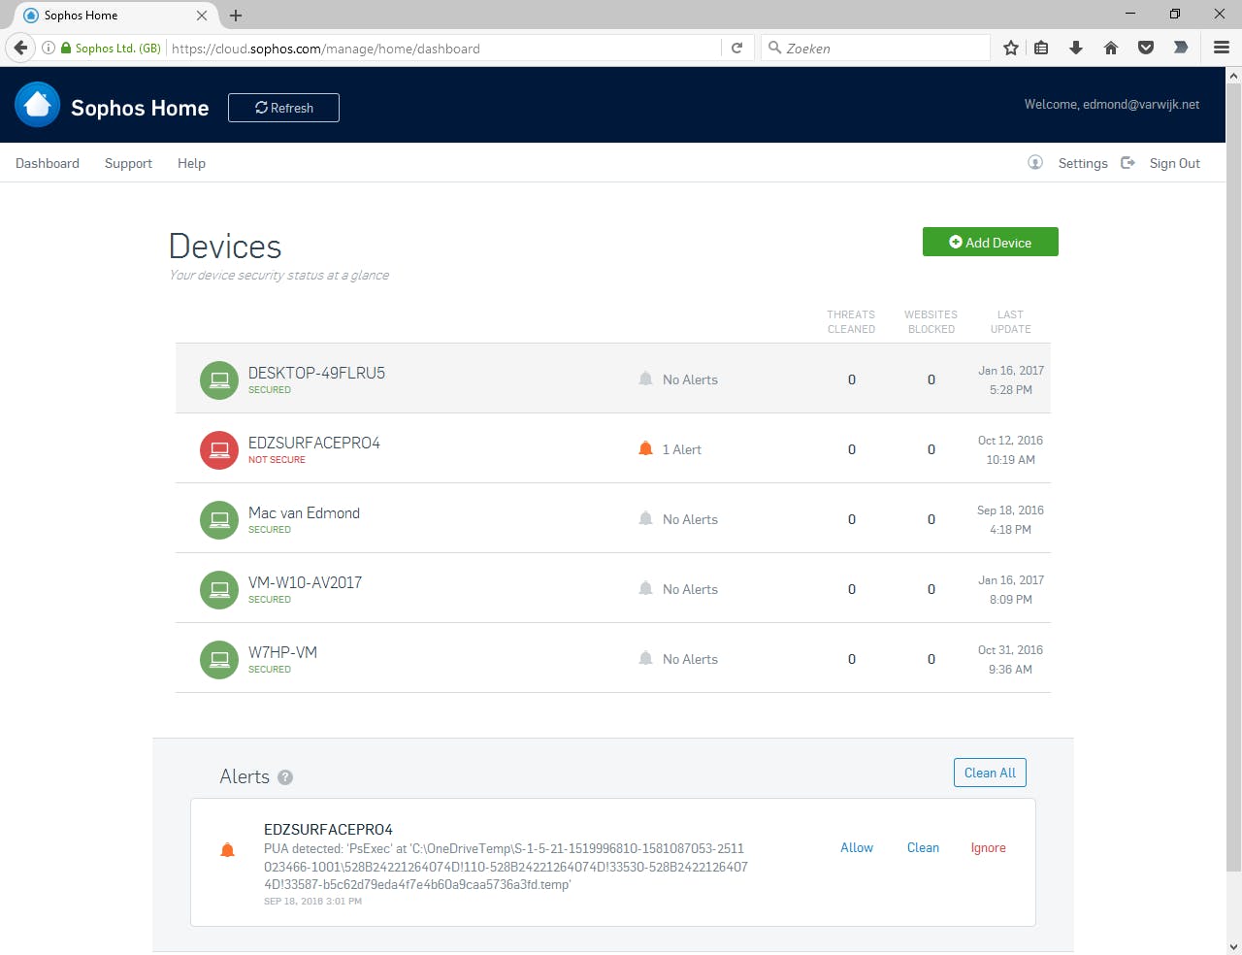Click the scrollbar down arrow
Screen dimensions: 1242x955
tap(1233, 946)
